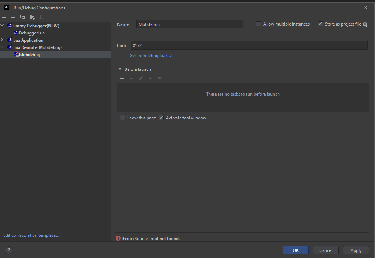375x258 pixels.
Task: Click the Sort Configurations icon
Action: point(41,17)
